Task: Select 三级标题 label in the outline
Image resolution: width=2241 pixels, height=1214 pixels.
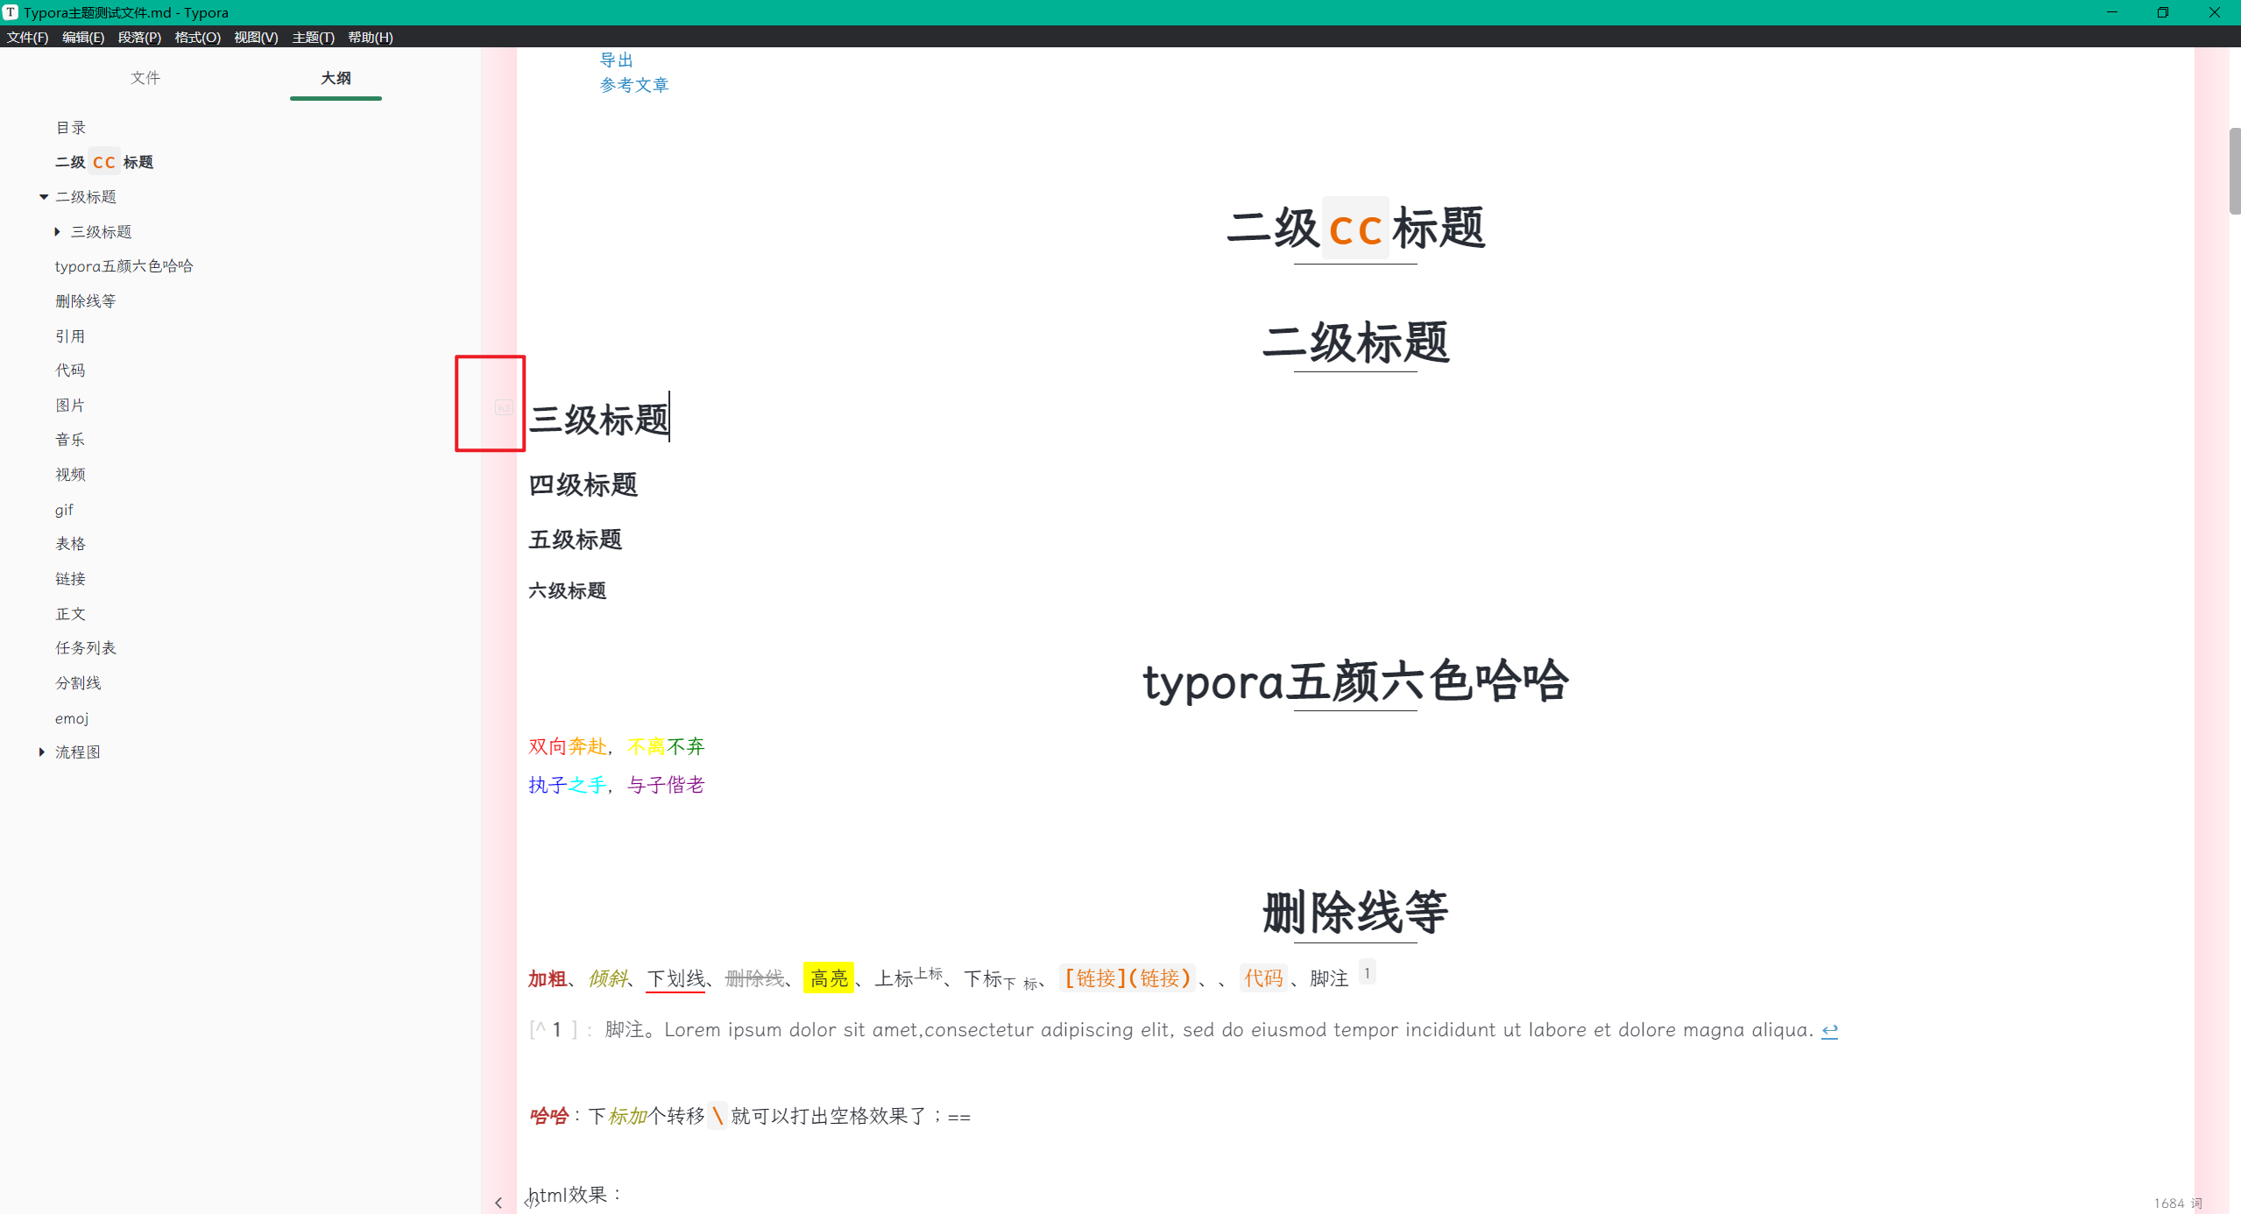Action: (x=102, y=232)
